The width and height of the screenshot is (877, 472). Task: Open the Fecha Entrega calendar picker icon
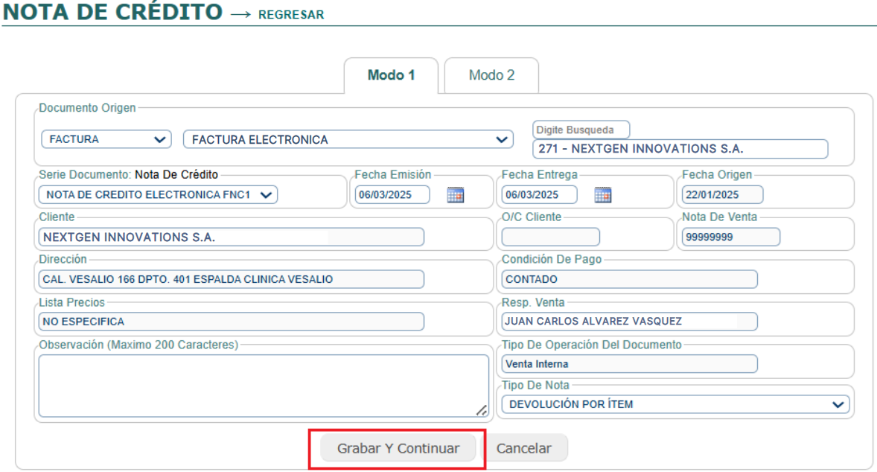point(602,195)
